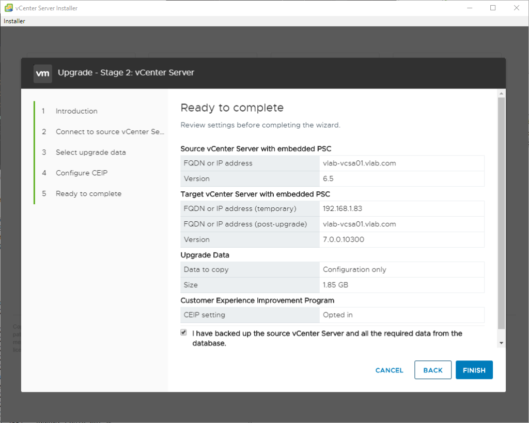Close the vCenter Server Installer window
This screenshot has width=529, height=423.
point(517,8)
